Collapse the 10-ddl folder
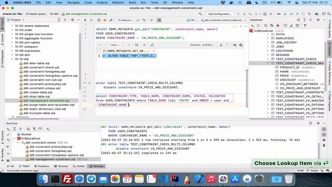This screenshot has width=332, height=187. pyautogui.click(x=12, y=59)
